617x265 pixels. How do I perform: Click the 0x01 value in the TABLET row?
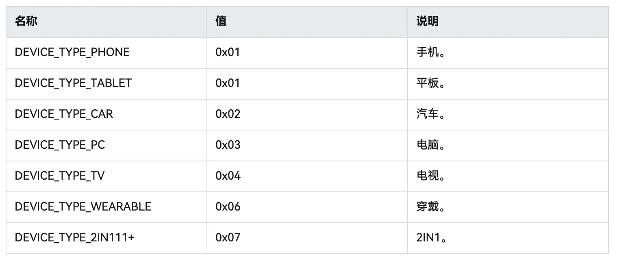tap(228, 83)
